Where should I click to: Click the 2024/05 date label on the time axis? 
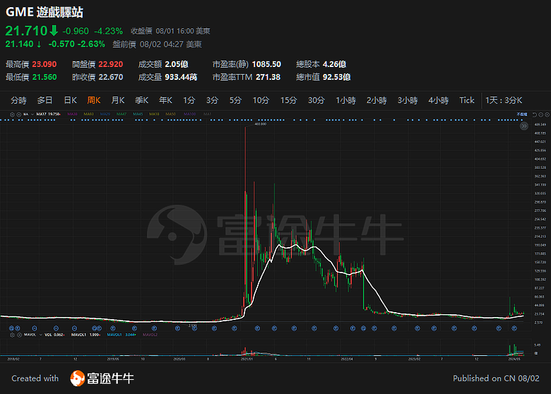[x=514, y=359]
